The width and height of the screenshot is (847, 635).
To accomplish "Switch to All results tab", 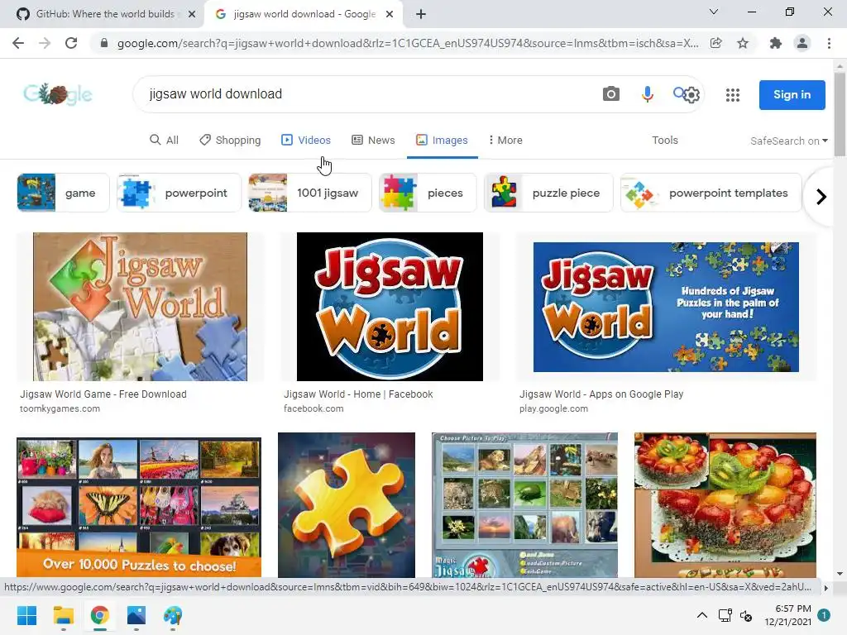I will (x=165, y=140).
